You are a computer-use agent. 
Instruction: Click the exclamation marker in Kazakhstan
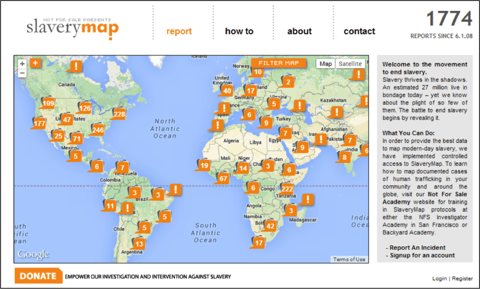(x=336, y=112)
